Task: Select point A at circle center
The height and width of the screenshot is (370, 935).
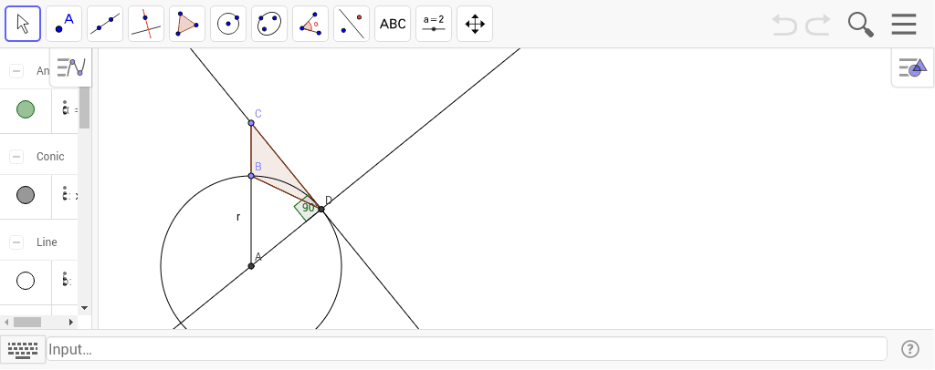Action: click(x=251, y=266)
